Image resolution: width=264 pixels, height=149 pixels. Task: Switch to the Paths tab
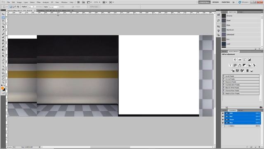point(240,111)
